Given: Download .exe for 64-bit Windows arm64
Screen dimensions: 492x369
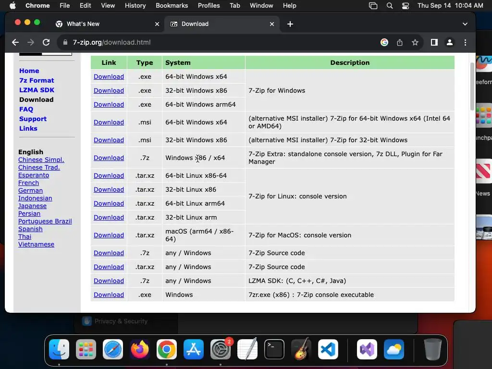Looking at the screenshot, I should click(x=109, y=104).
